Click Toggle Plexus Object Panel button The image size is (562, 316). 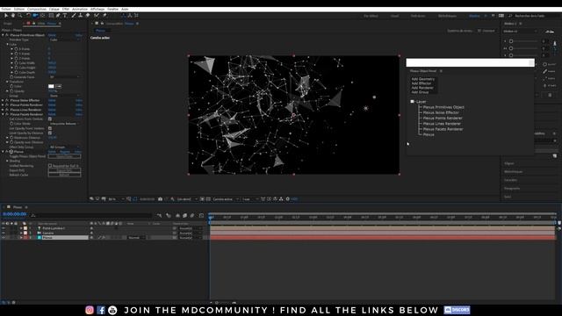pos(64,156)
